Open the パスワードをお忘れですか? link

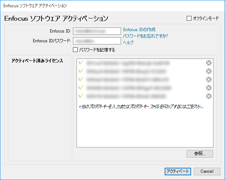146,36
